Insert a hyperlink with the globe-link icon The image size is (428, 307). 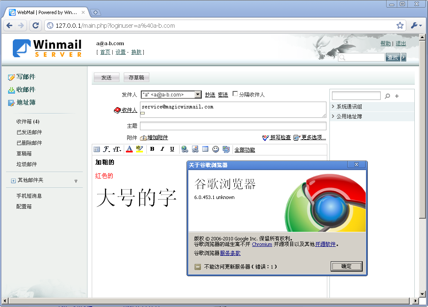tap(185, 149)
